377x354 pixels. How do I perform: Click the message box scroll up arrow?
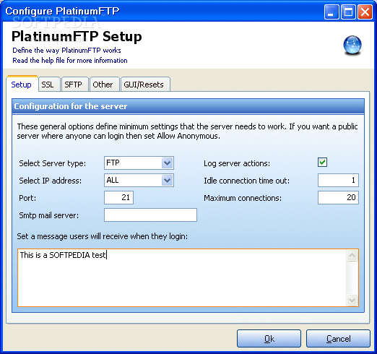(352, 256)
